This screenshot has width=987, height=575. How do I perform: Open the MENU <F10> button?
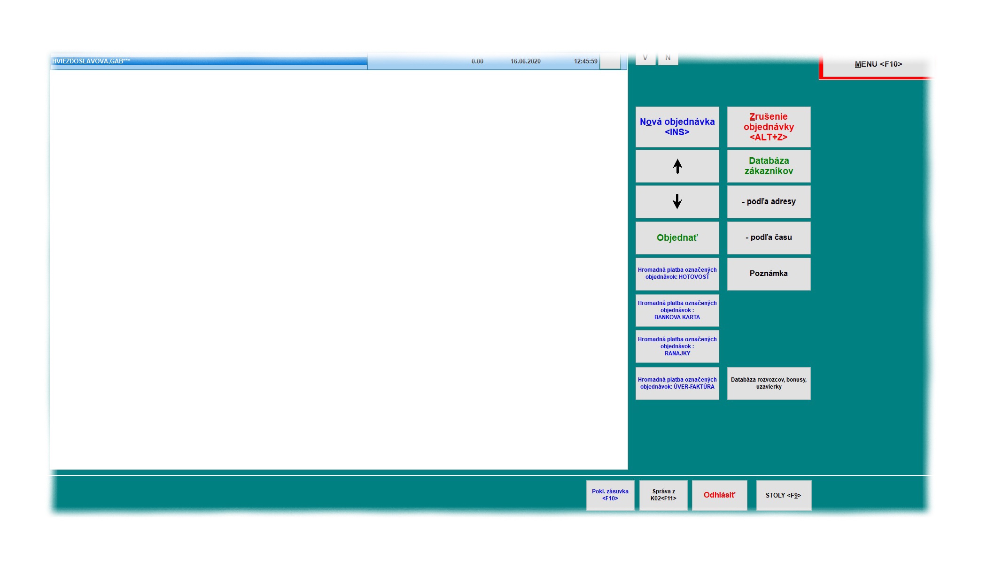tap(878, 65)
